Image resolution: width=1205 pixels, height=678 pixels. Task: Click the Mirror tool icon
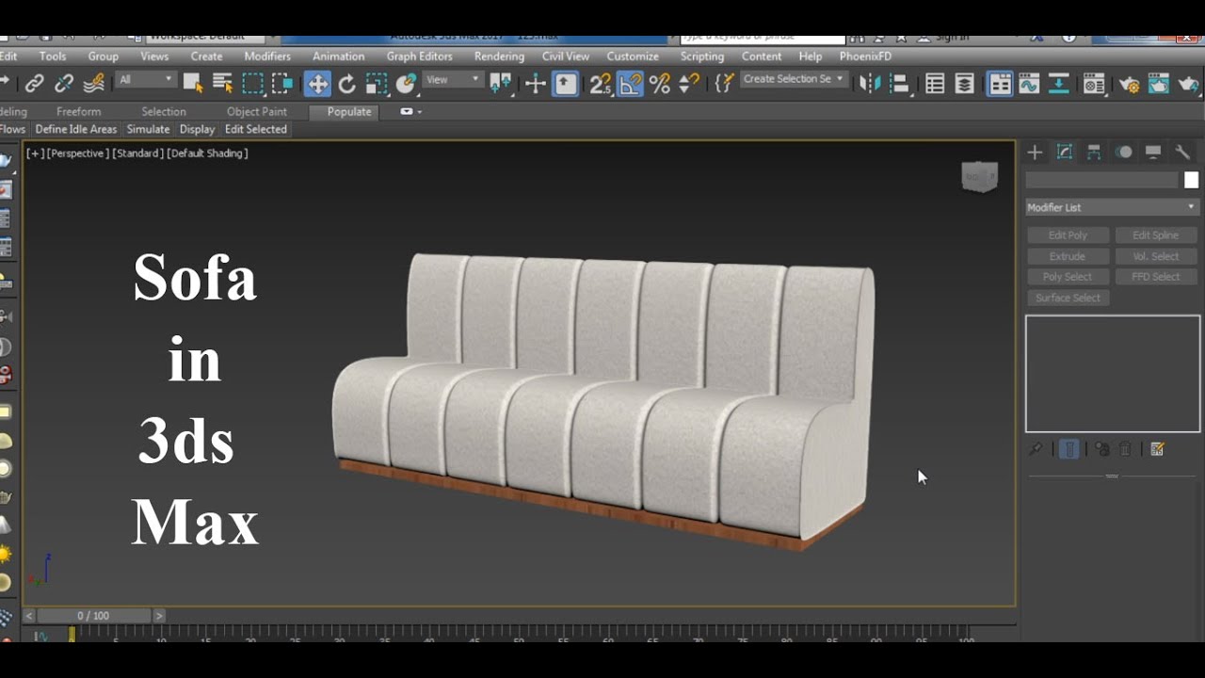pos(870,84)
